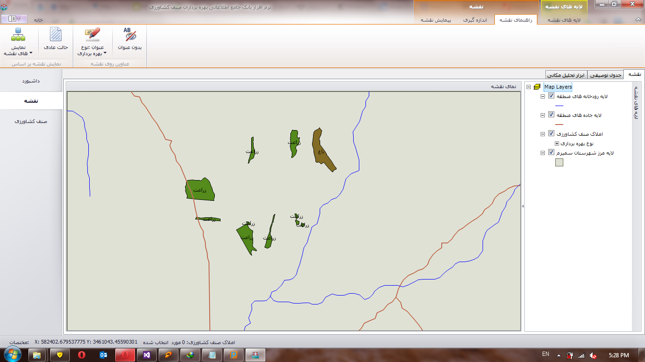Click the red road line legend symbol
The image size is (645, 362).
click(x=559, y=124)
